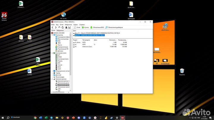214x120 pixels.
Task: Select Диск #1 Hitachi in the disk list
Action: pyautogui.click(x=97, y=33)
